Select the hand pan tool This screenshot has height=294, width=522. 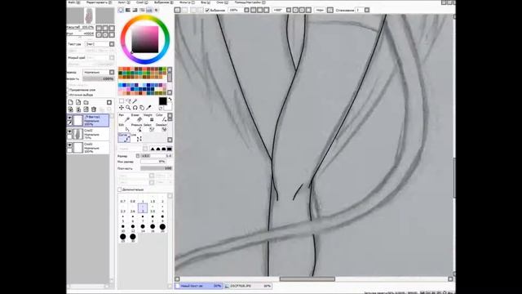(142, 108)
